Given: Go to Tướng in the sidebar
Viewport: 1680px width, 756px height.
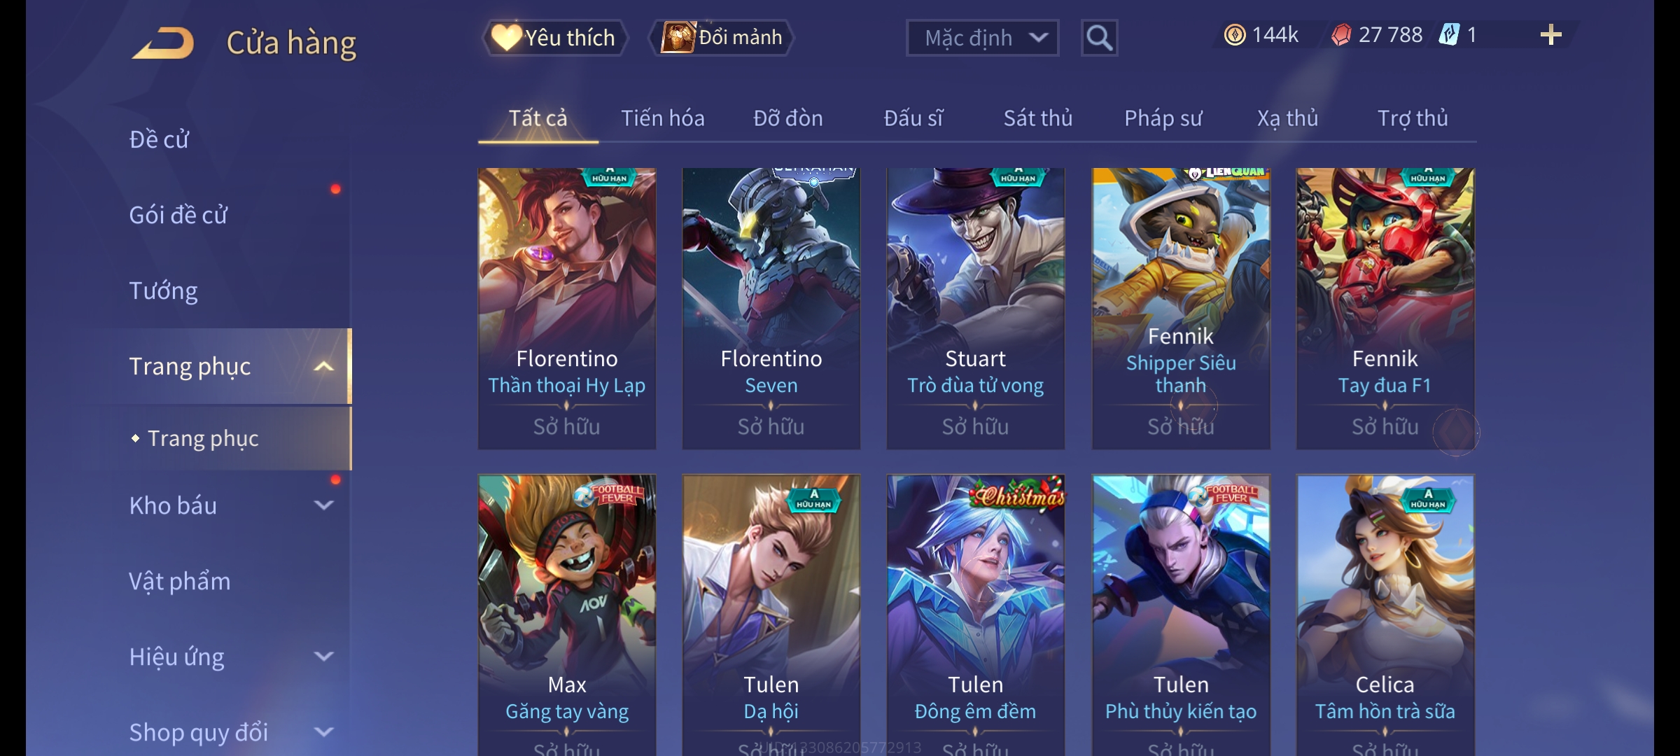Looking at the screenshot, I should click(x=163, y=290).
